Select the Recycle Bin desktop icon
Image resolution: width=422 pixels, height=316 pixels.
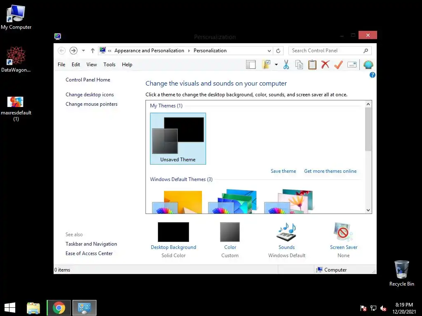click(x=401, y=273)
